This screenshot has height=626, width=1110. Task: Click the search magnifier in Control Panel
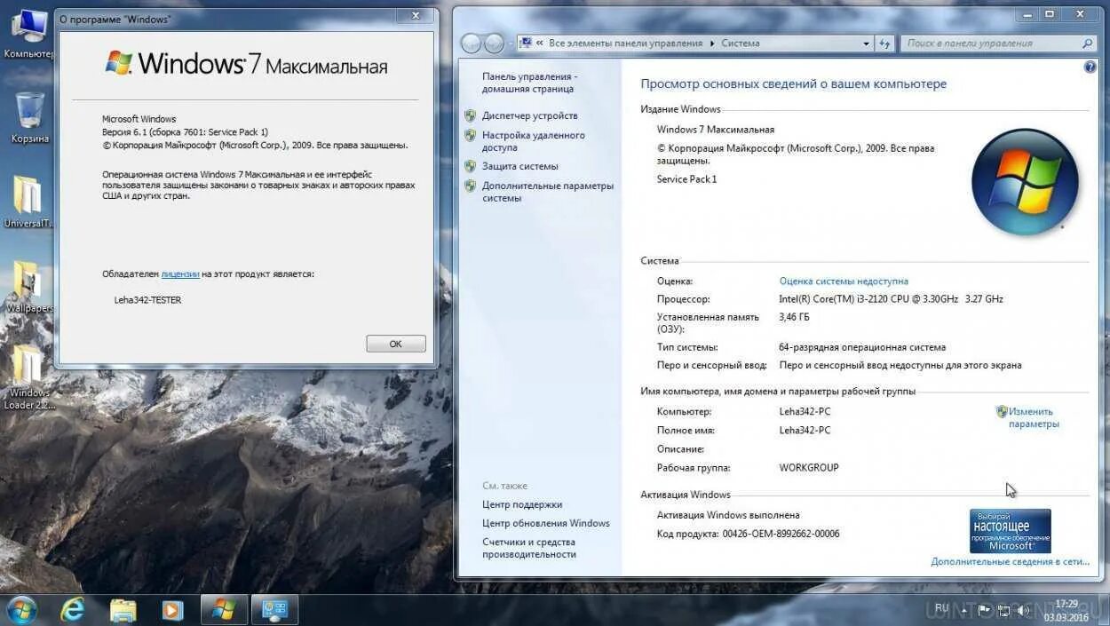click(x=1088, y=44)
